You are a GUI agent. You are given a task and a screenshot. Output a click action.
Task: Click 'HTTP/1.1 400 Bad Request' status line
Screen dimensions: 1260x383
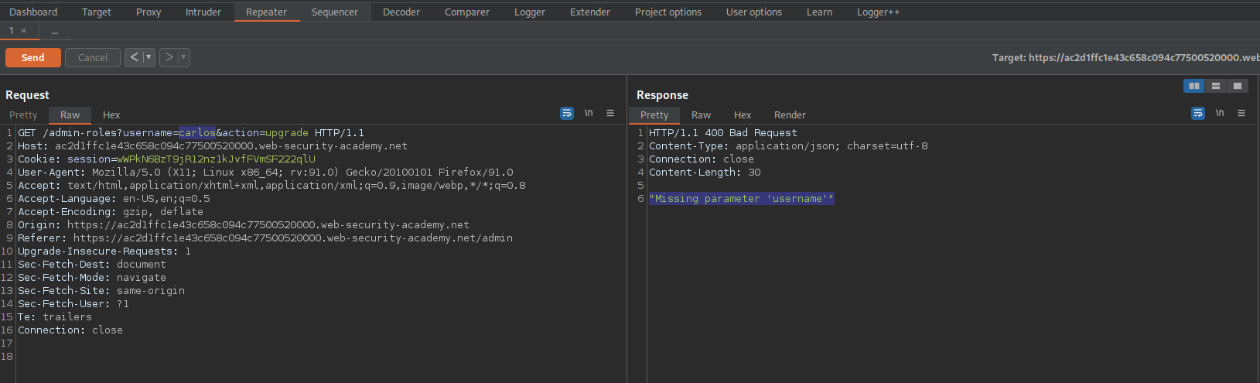(x=722, y=132)
